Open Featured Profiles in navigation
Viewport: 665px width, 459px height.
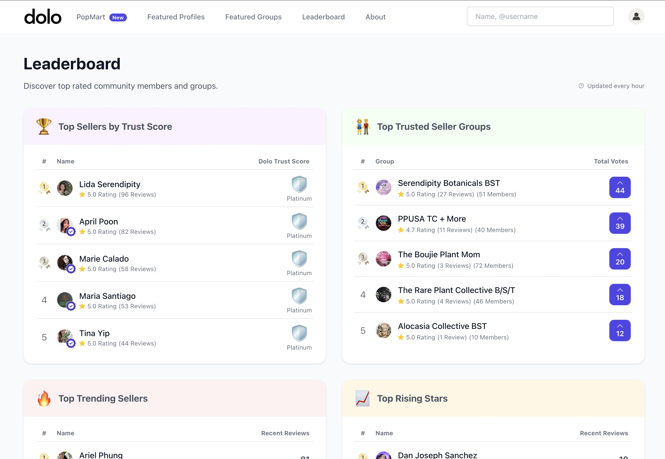click(176, 17)
